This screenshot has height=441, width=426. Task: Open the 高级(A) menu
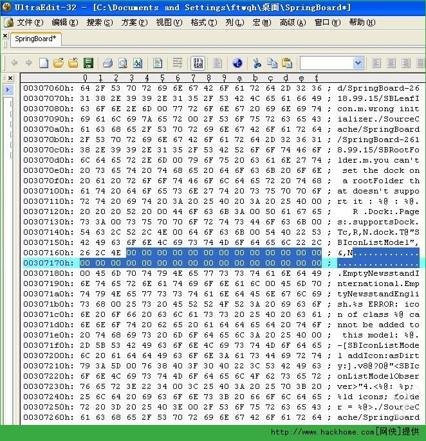[x=293, y=22]
